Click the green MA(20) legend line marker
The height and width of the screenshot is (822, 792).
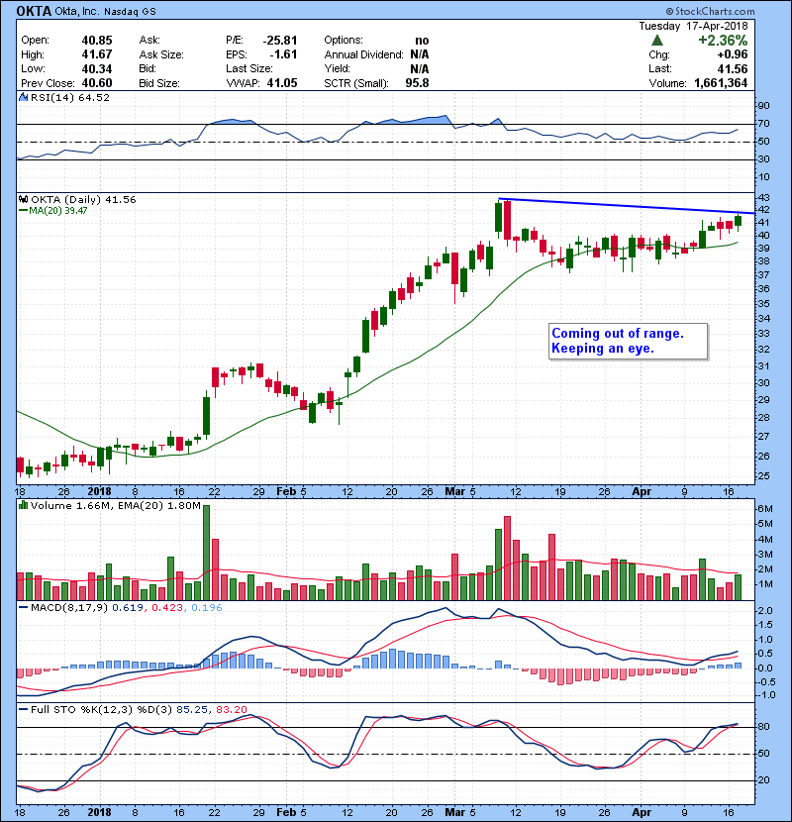(23, 211)
